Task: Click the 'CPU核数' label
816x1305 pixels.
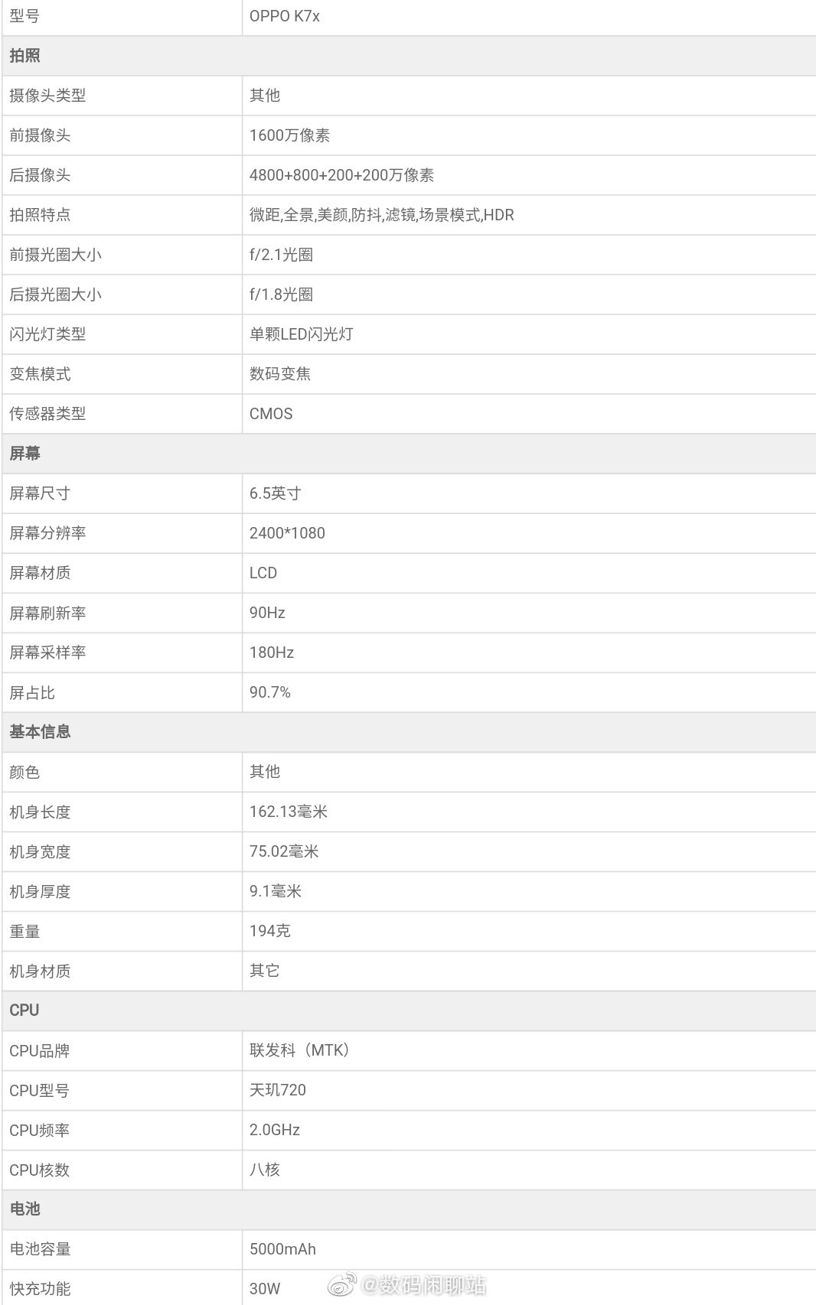Action: click(40, 1170)
